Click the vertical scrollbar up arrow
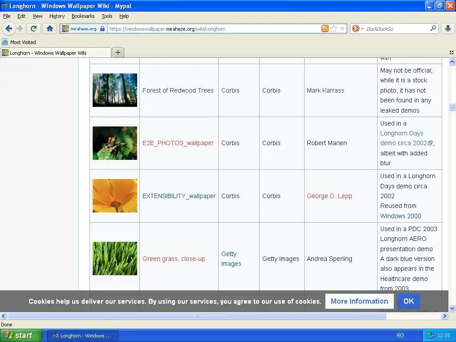Screen dimensions: 456x342 coord(452,61)
